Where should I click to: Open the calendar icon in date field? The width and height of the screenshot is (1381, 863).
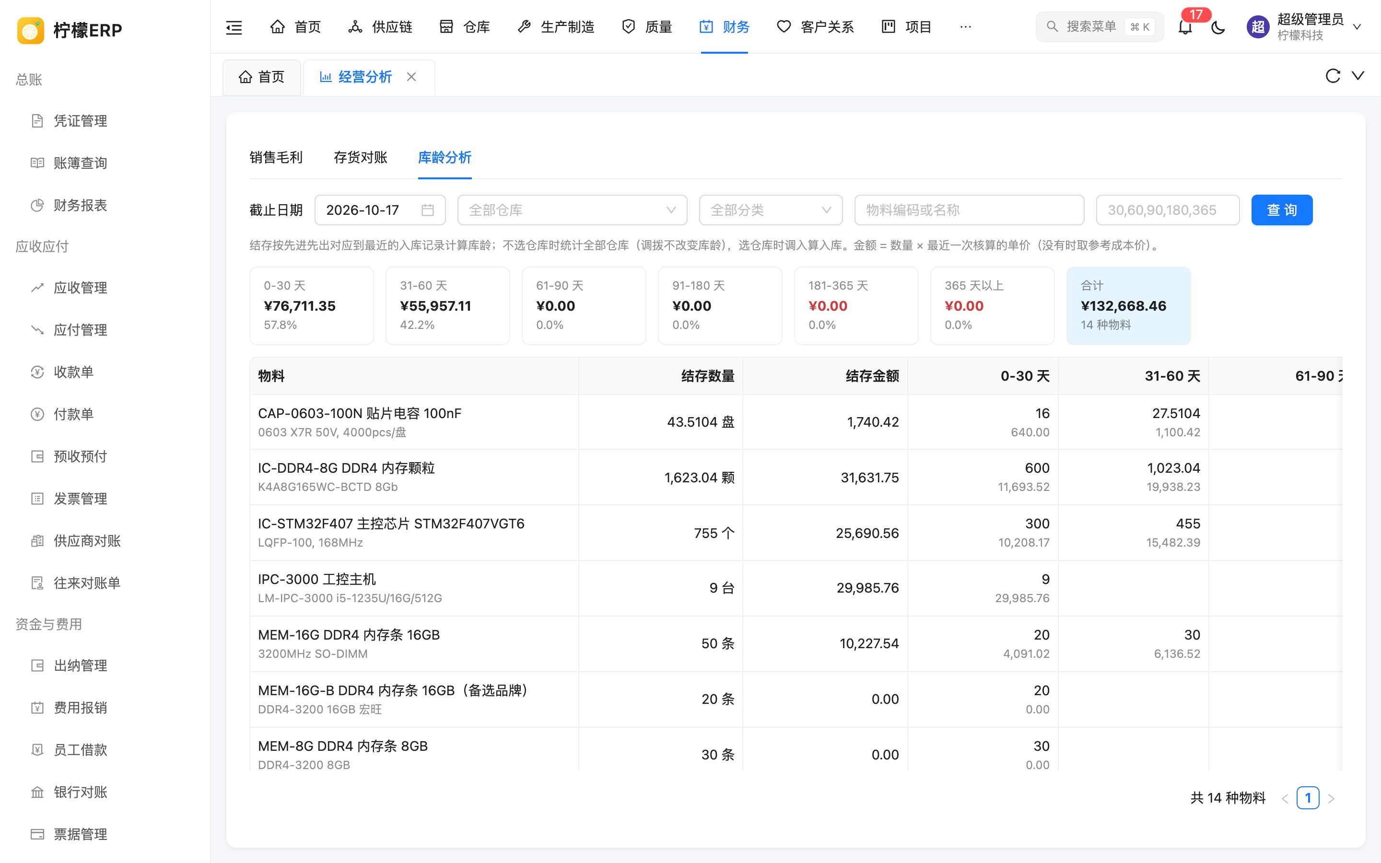coord(427,210)
